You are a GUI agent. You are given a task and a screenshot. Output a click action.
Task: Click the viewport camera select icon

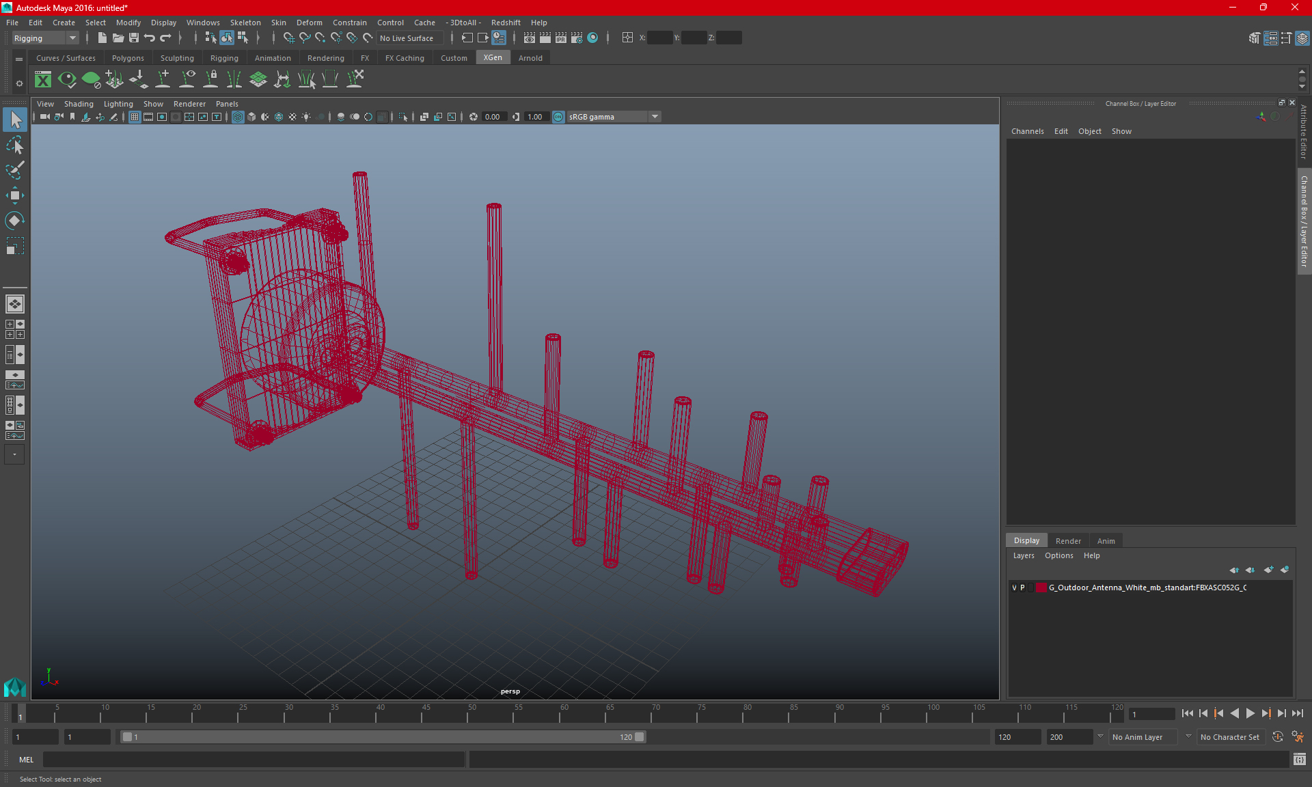click(x=44, y=117)
